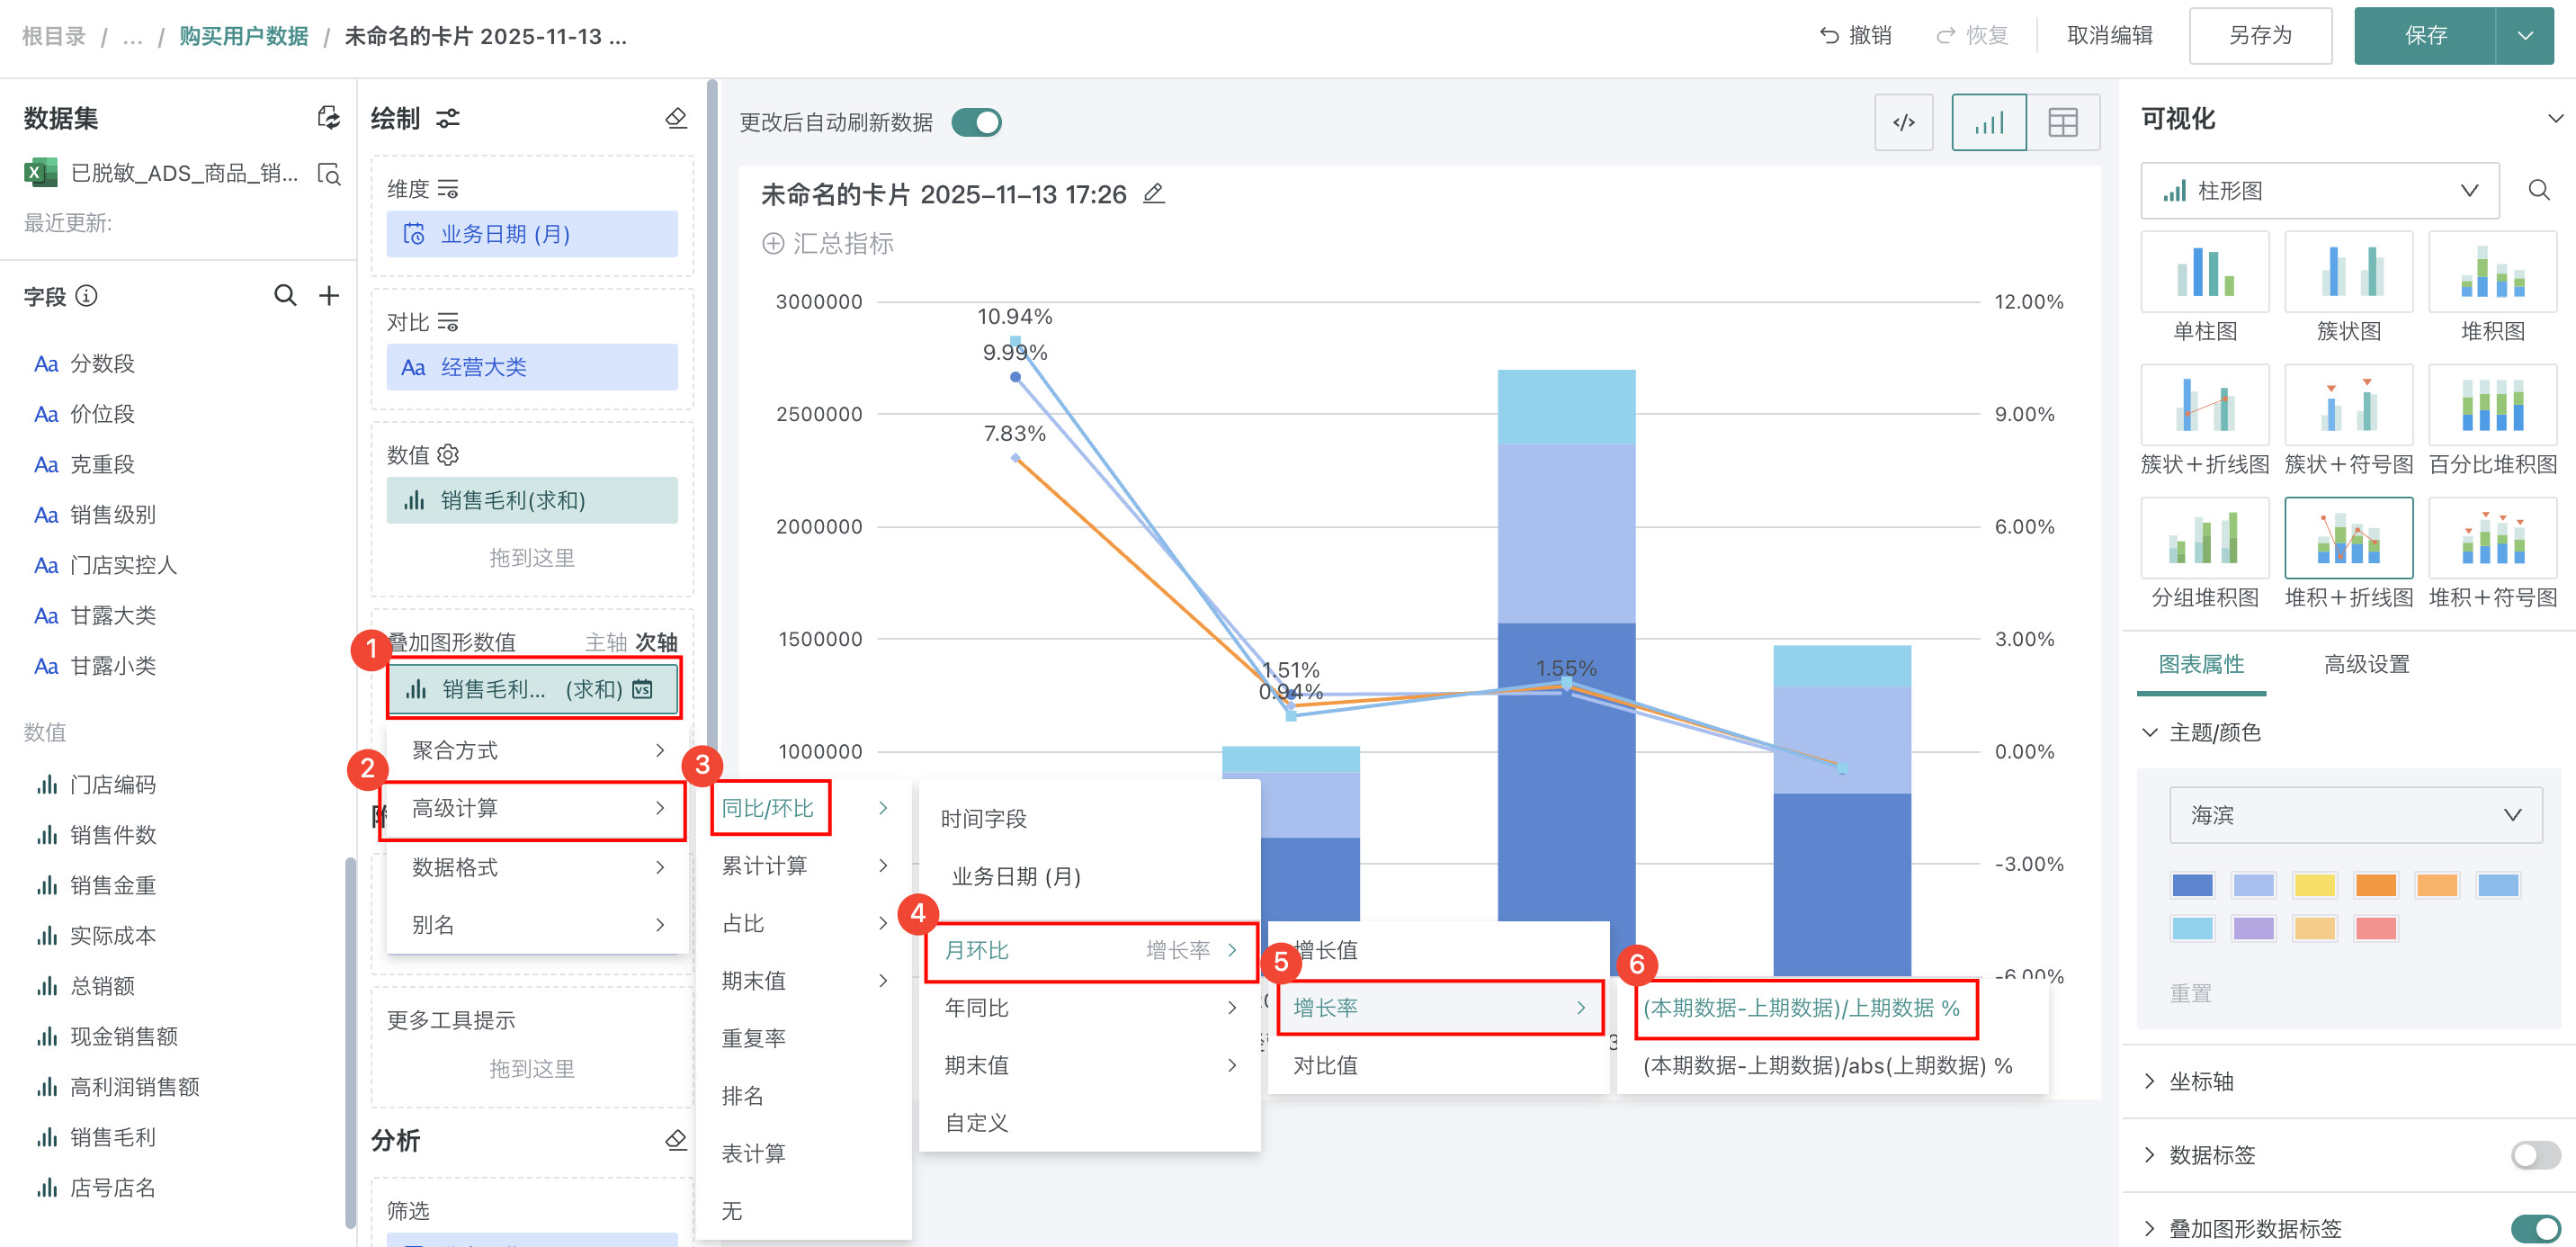Viewport: 2576px width, 1247px height.
Task: Open 数值 settings gear icon
Action: (x=449, y=455)
